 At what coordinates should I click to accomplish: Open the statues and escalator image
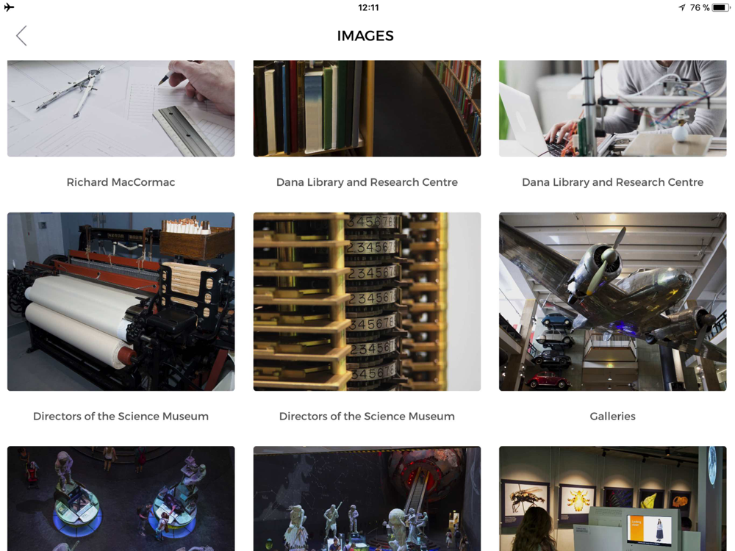click(x=367, y=499)
